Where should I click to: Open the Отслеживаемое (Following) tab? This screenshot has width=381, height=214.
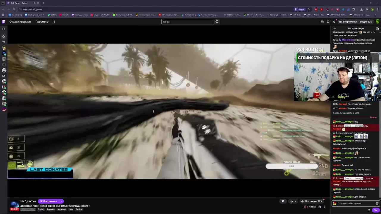tap(20, 22)
